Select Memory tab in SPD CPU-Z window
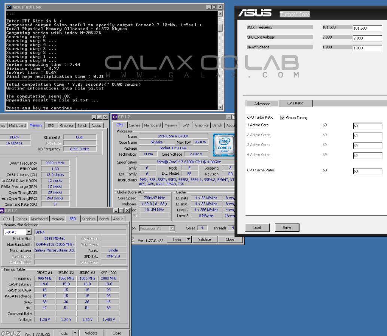387x336 pixels. point(58,219)
